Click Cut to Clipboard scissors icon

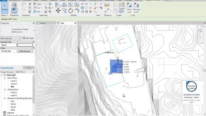pyautogui.click(x=30, y=4)
